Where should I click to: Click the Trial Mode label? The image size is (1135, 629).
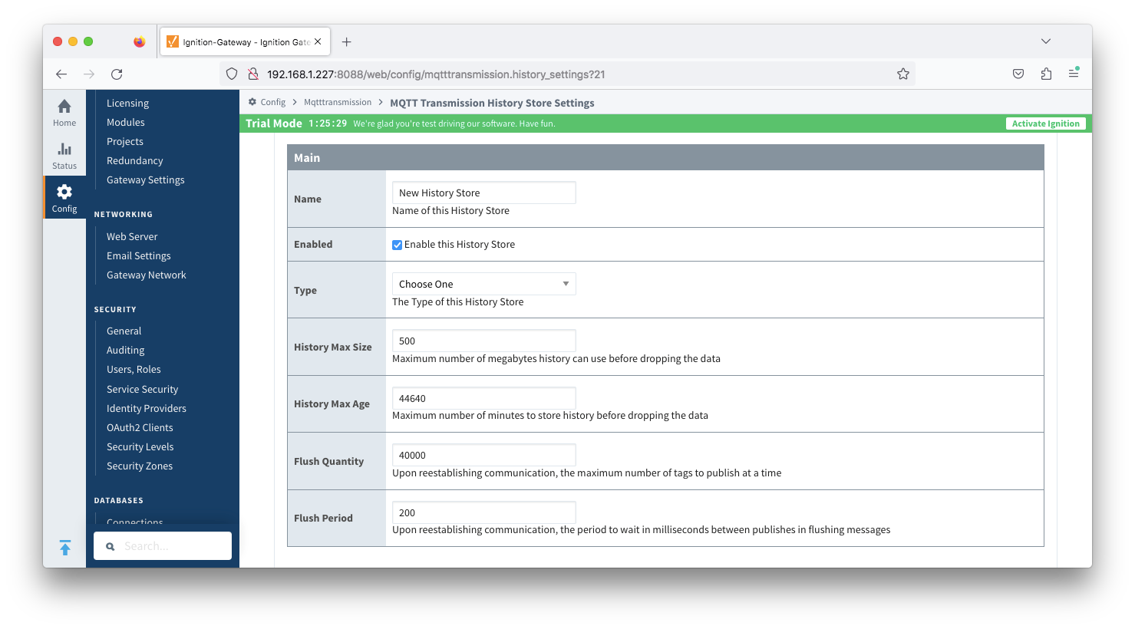274,123
